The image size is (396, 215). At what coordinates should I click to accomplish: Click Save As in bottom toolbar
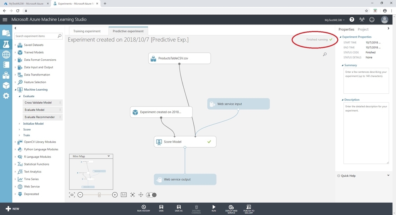click(179, 208)
